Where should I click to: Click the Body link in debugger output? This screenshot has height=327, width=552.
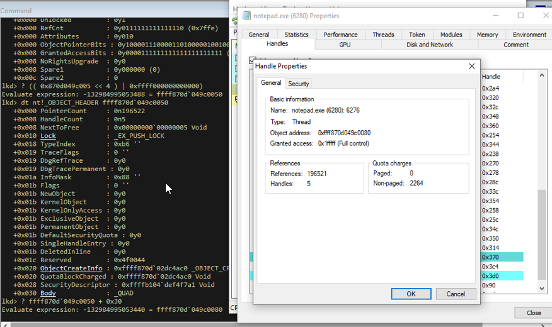(48, 293)
